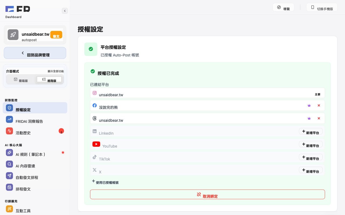
Task: Click the rocket brand avatar icon
Action: pos(13,35)
